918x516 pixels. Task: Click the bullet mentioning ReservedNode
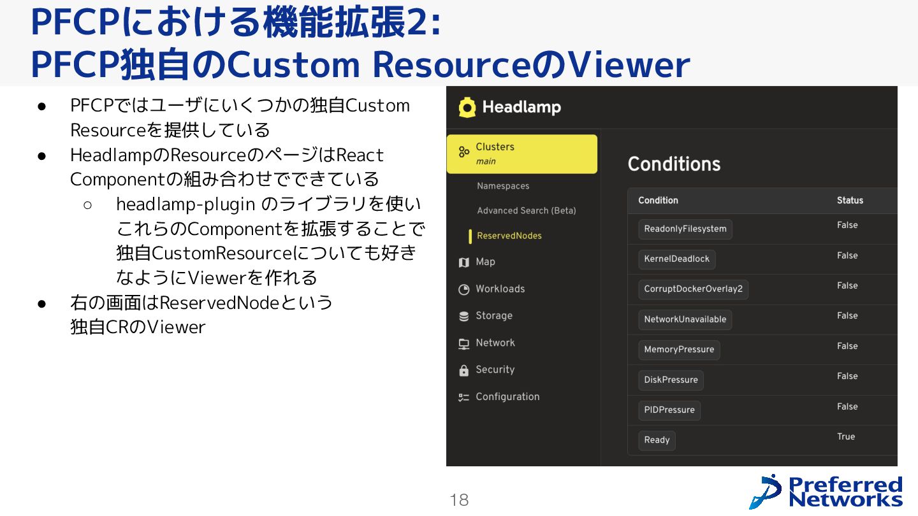201,314
